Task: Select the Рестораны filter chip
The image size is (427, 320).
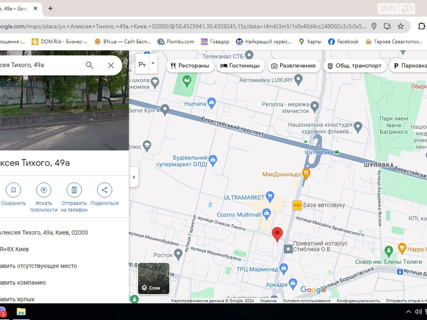Action: (190, 66)
